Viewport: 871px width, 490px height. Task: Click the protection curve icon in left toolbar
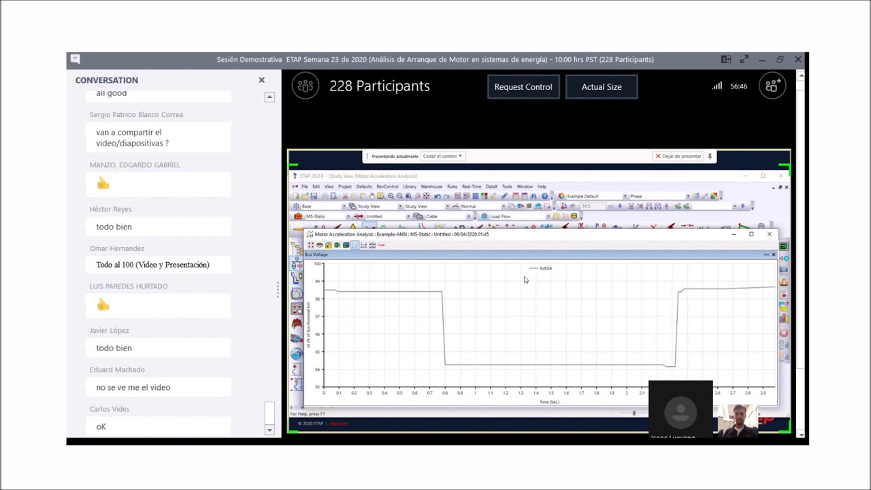tap(297, 278)
